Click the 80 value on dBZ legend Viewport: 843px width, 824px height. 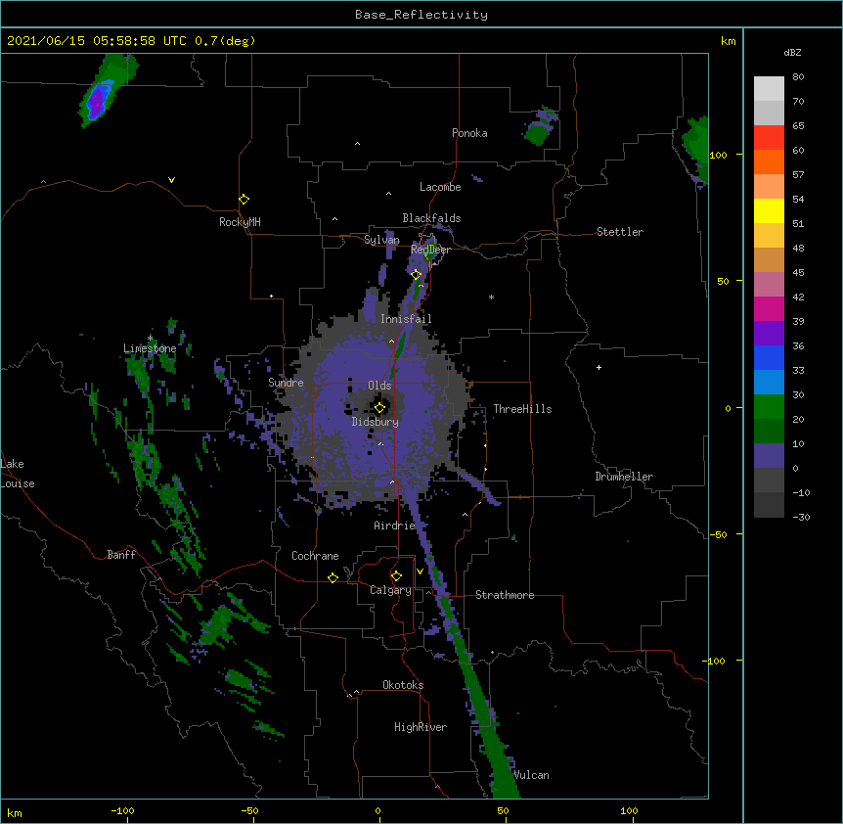pyautogui.click(x=798, y=77)
